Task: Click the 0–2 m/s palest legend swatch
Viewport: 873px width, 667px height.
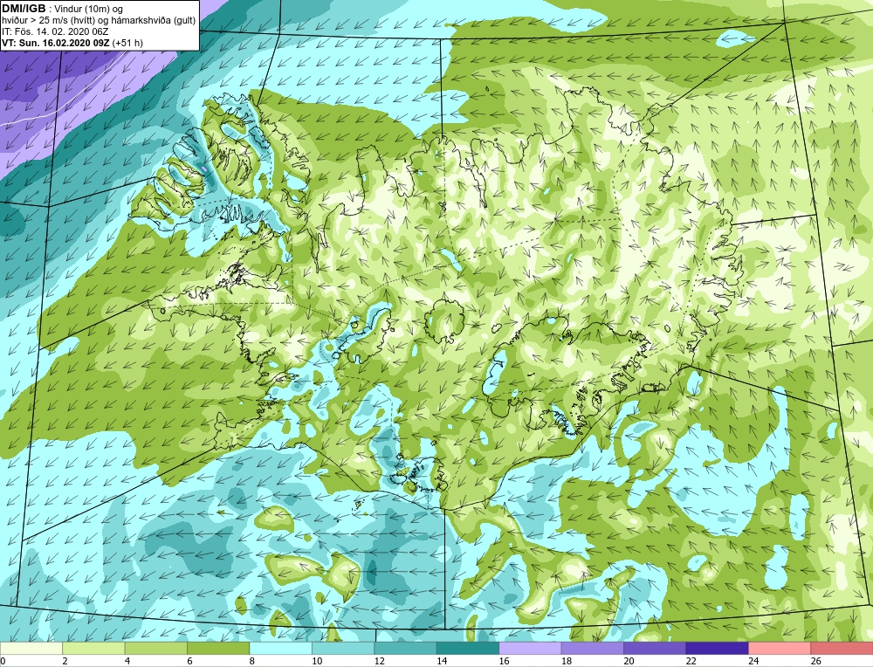Action: click(x=31, y=648)
